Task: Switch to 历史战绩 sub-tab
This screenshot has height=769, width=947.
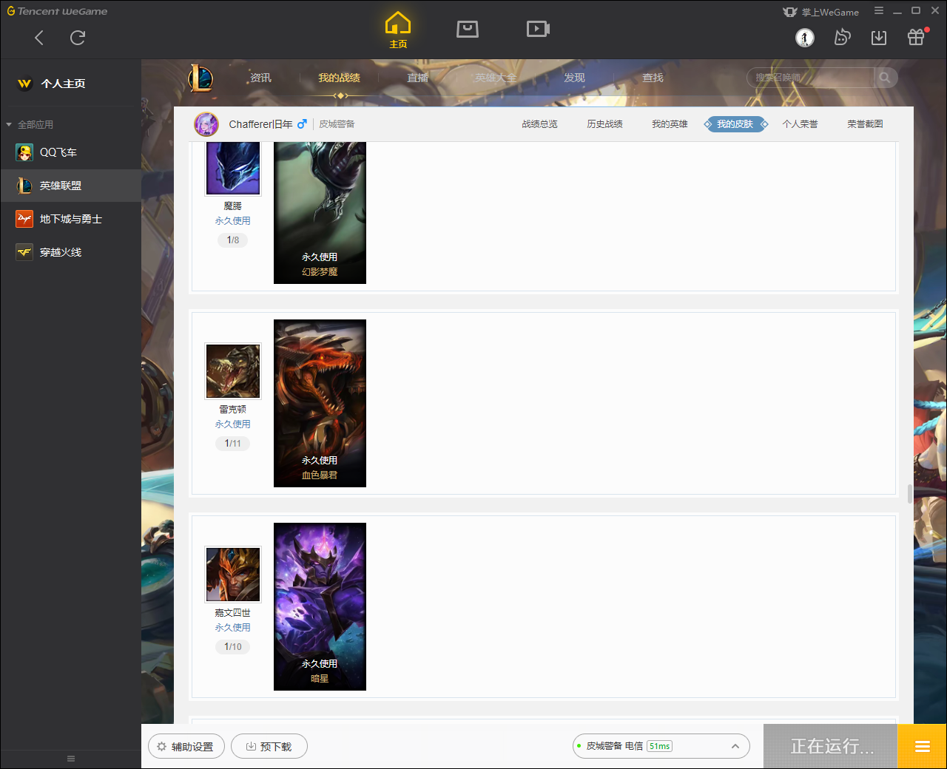Action: coord(604,124)
